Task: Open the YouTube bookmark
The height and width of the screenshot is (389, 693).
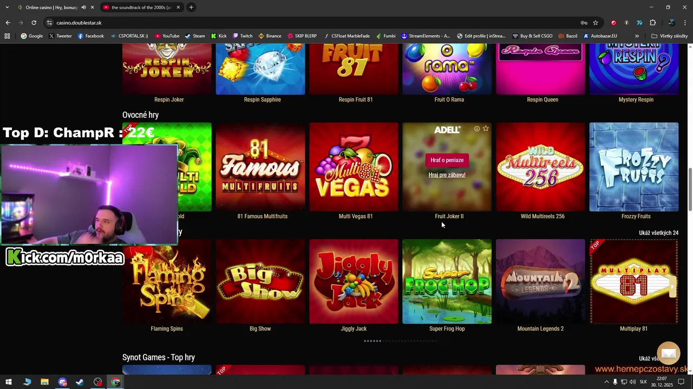Action: click(x=167, y=36)
